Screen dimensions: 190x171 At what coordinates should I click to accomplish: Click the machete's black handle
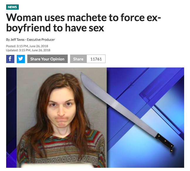click(x=165, y=143)
